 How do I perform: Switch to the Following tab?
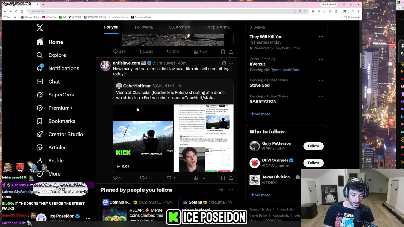(x=144, y=27)
